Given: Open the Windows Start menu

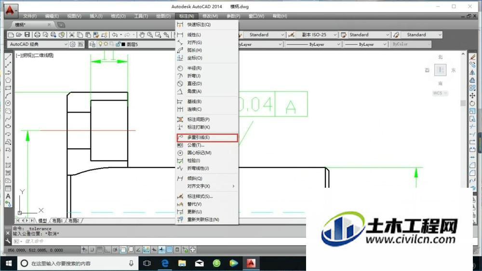Looking at the screenshot, I should click(x=9, y=263).
